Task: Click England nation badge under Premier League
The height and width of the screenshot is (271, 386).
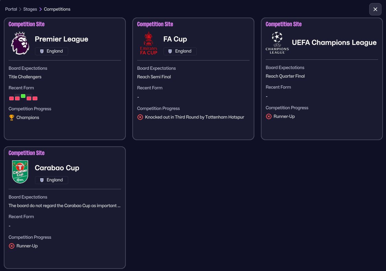Action: pyautogui.click(x=51, y=51)
